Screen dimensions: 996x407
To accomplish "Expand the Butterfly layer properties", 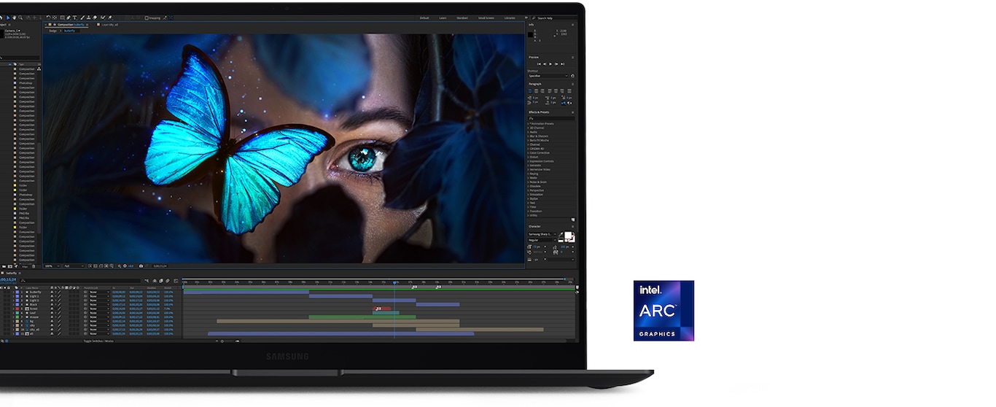I will 13,292.
